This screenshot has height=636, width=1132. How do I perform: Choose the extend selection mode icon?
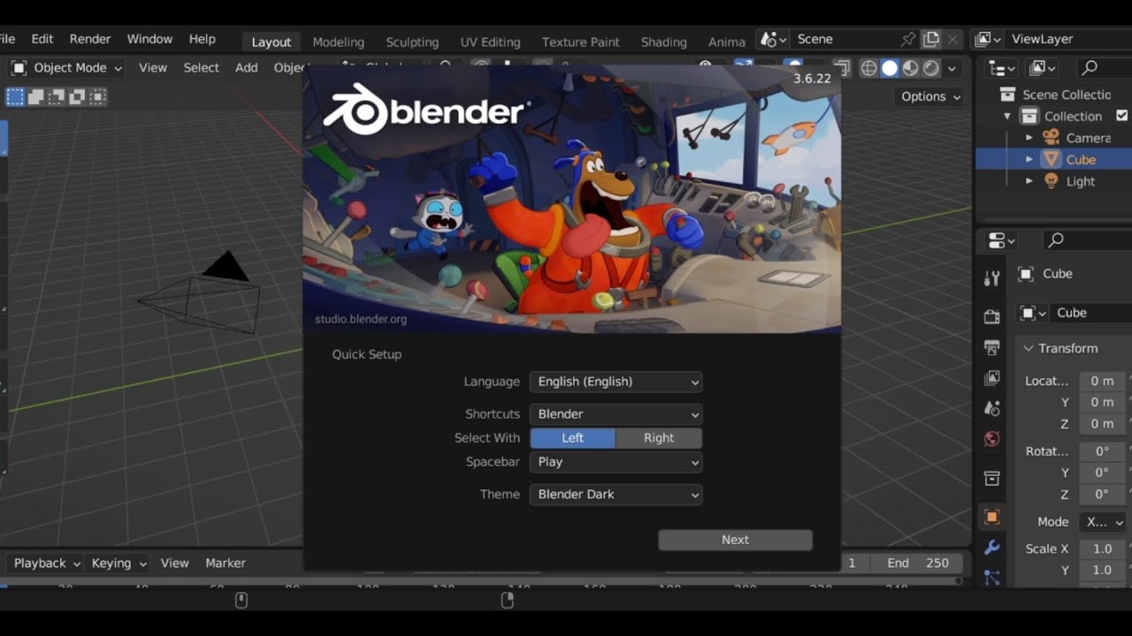[36, 96]
